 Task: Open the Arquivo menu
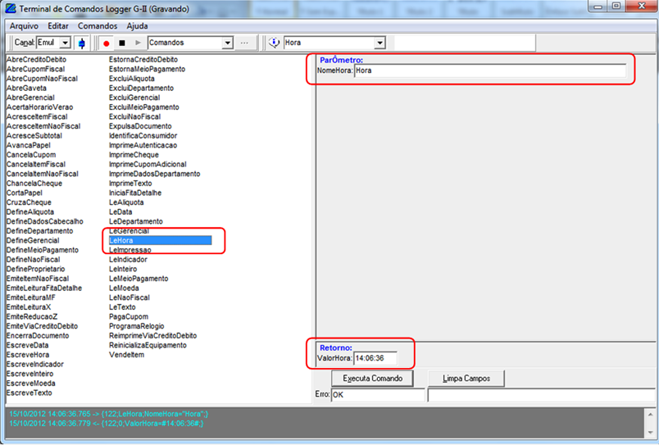pyautogui.click(x=24, y=25)
